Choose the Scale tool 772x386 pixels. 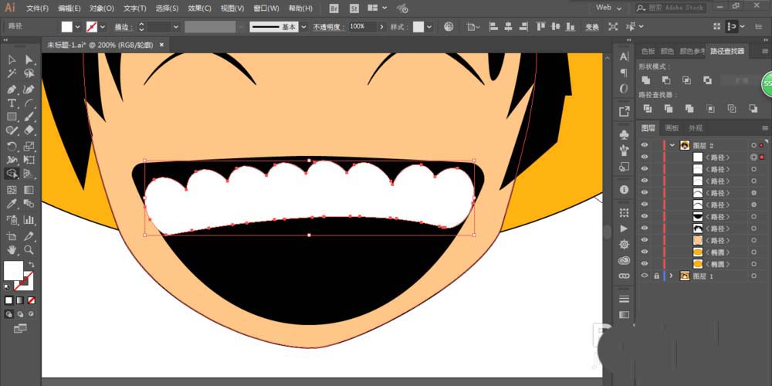click(x=29, y=146)
